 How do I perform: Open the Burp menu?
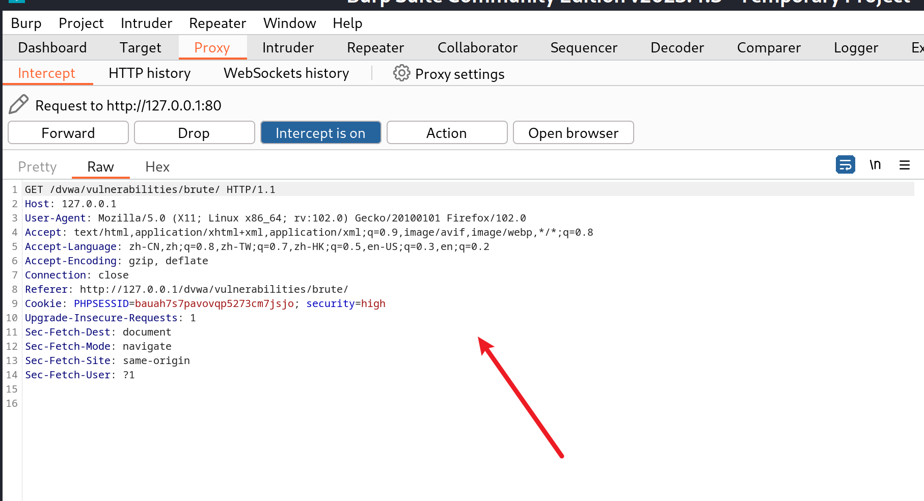(x=26, y=23)
